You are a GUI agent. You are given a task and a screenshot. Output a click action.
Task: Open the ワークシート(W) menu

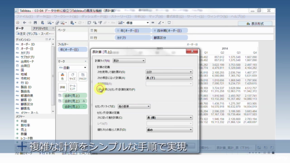(x=66, y=16)
